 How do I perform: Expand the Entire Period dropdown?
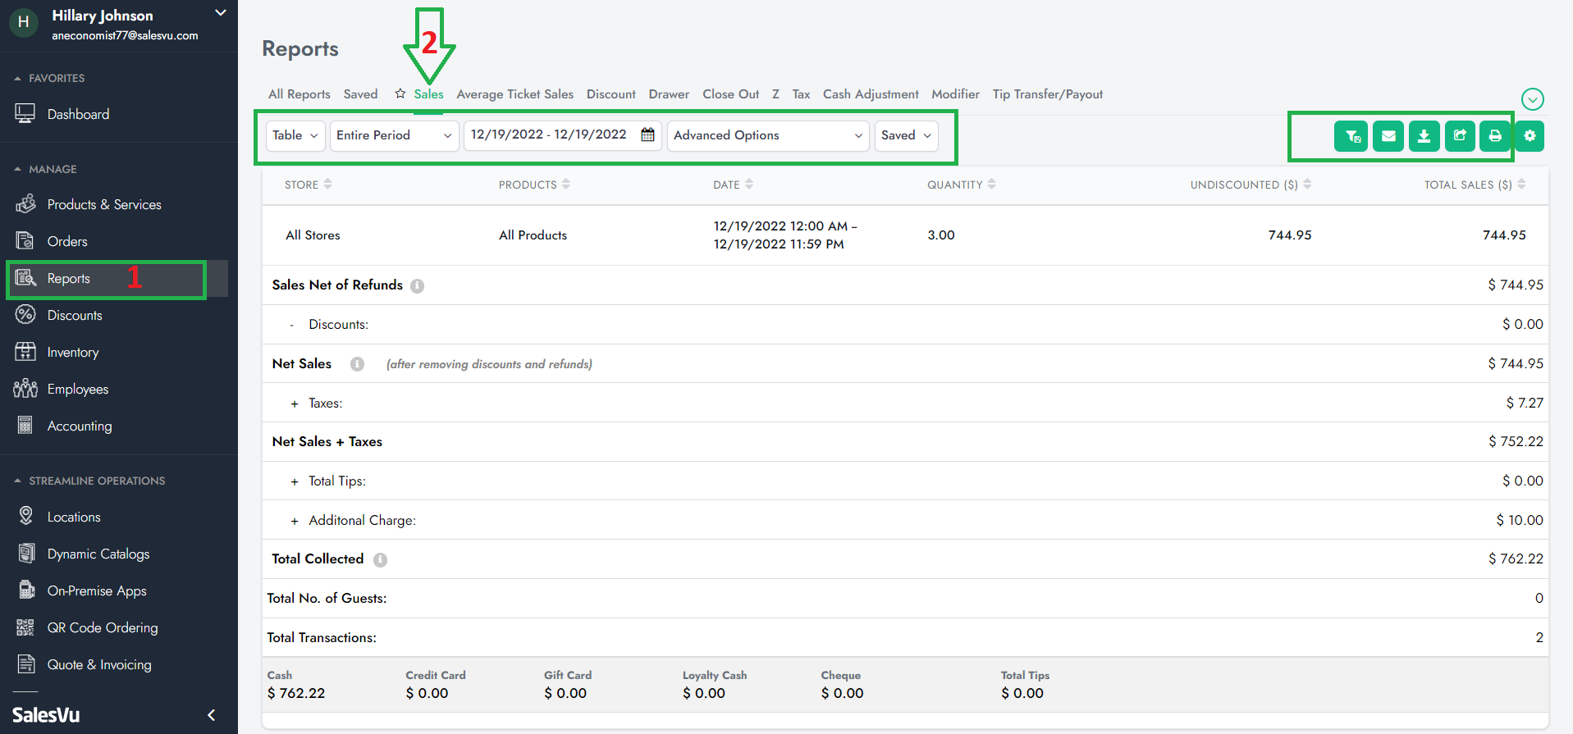[394, 135]
